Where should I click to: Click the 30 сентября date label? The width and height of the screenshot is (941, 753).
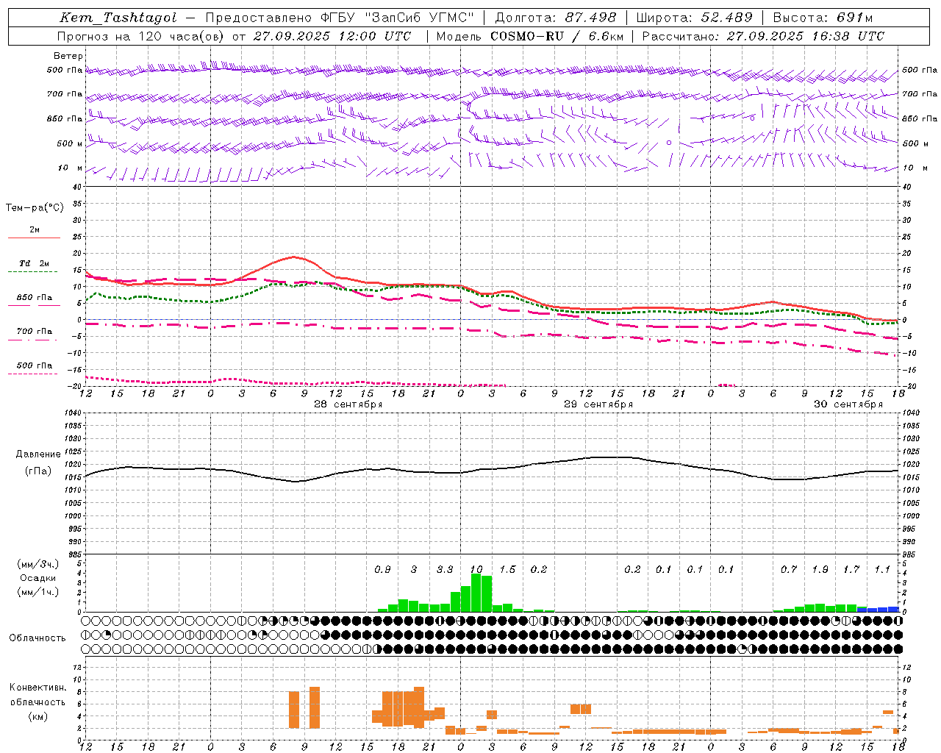pos(848,404)
